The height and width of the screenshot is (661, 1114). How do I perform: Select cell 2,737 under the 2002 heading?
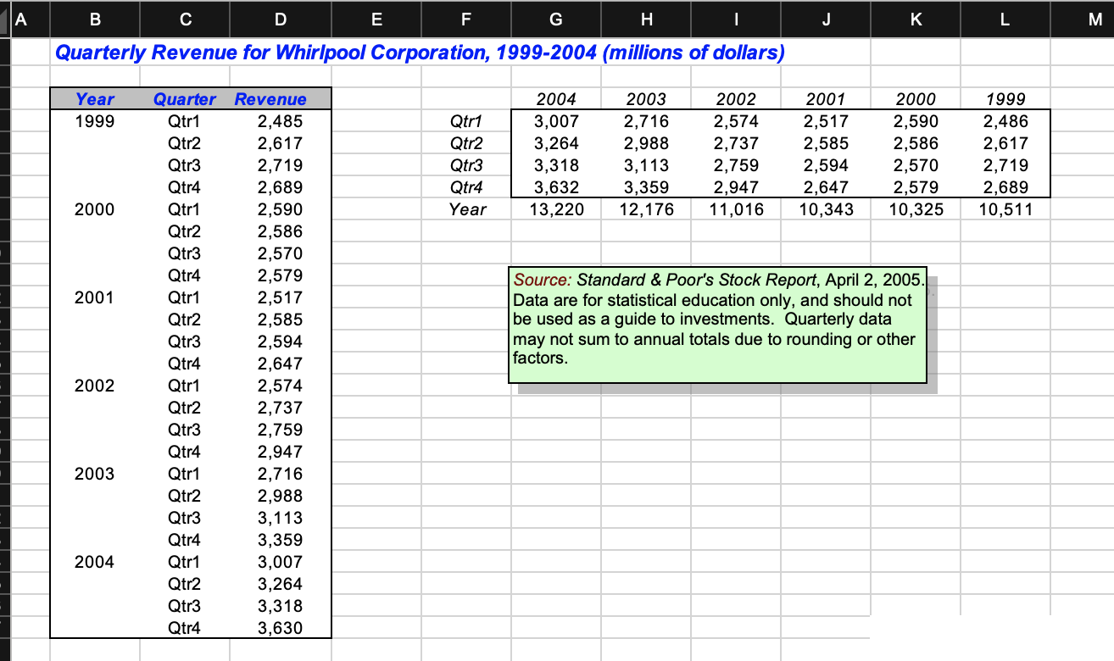[736, 143]
